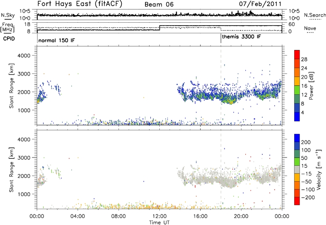This screenshot has height=225, width=326.
Task: Click the 'normal 150 IF' CPID text
Action: coord(57,40)
